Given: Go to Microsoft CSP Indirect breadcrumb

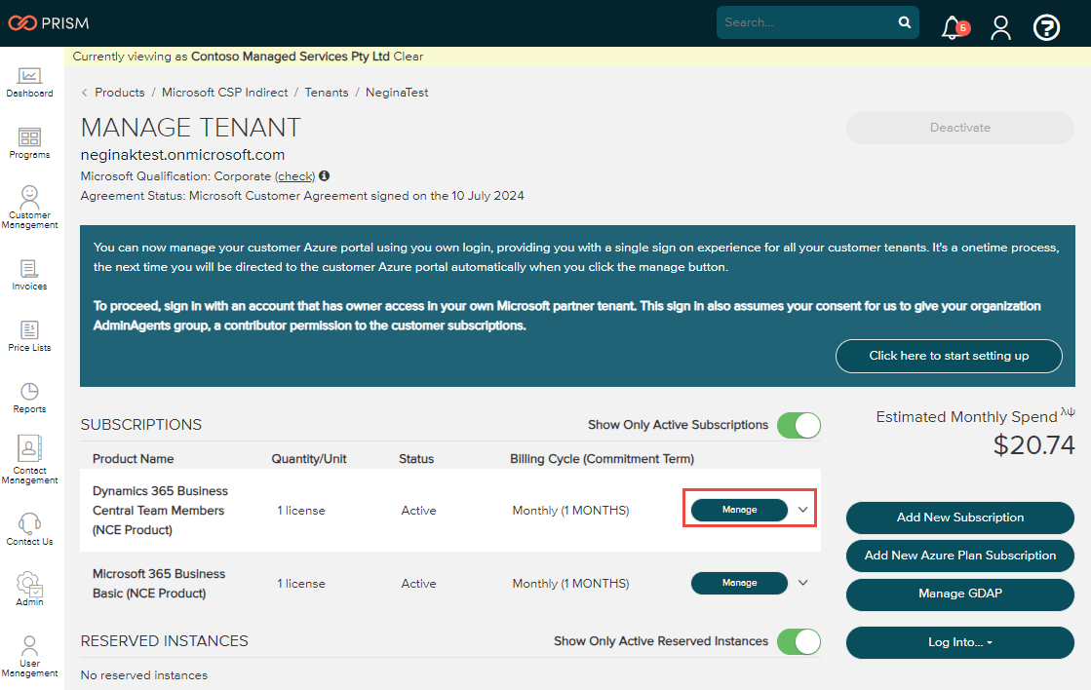Looking at the screenshot, I should 225,93.
